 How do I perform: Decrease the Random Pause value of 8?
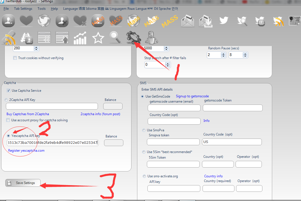point(245,56)
